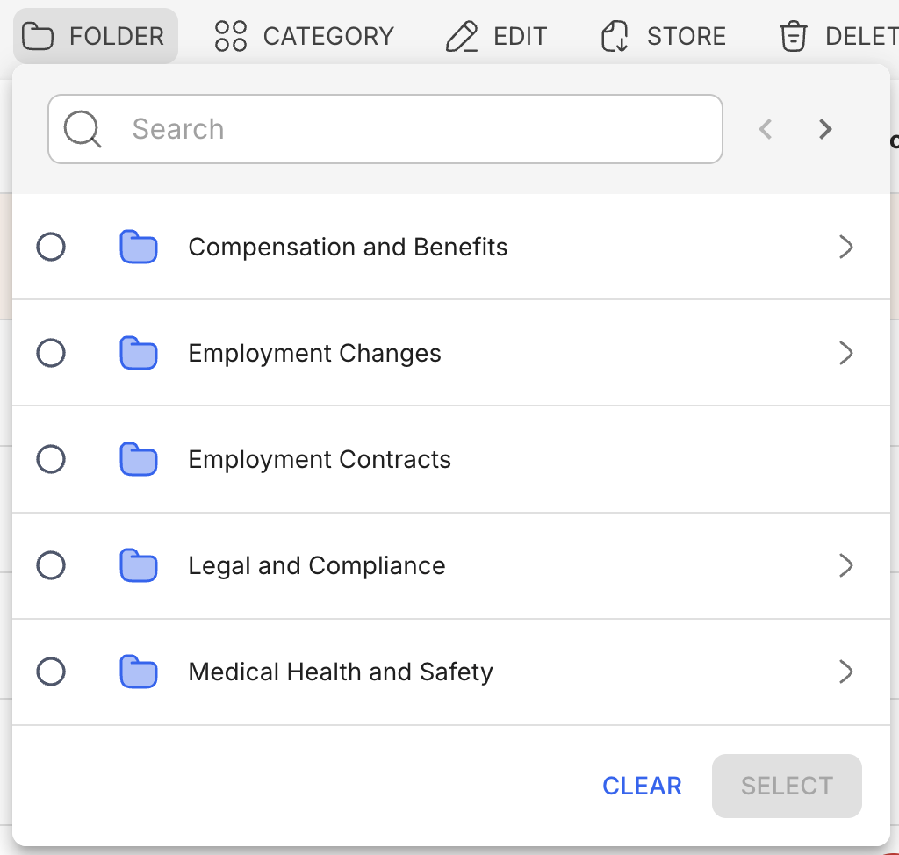Select the Compensation and Benefits radio button
The height and width of the screenshot is (855, 899).
tap(51, 248)
